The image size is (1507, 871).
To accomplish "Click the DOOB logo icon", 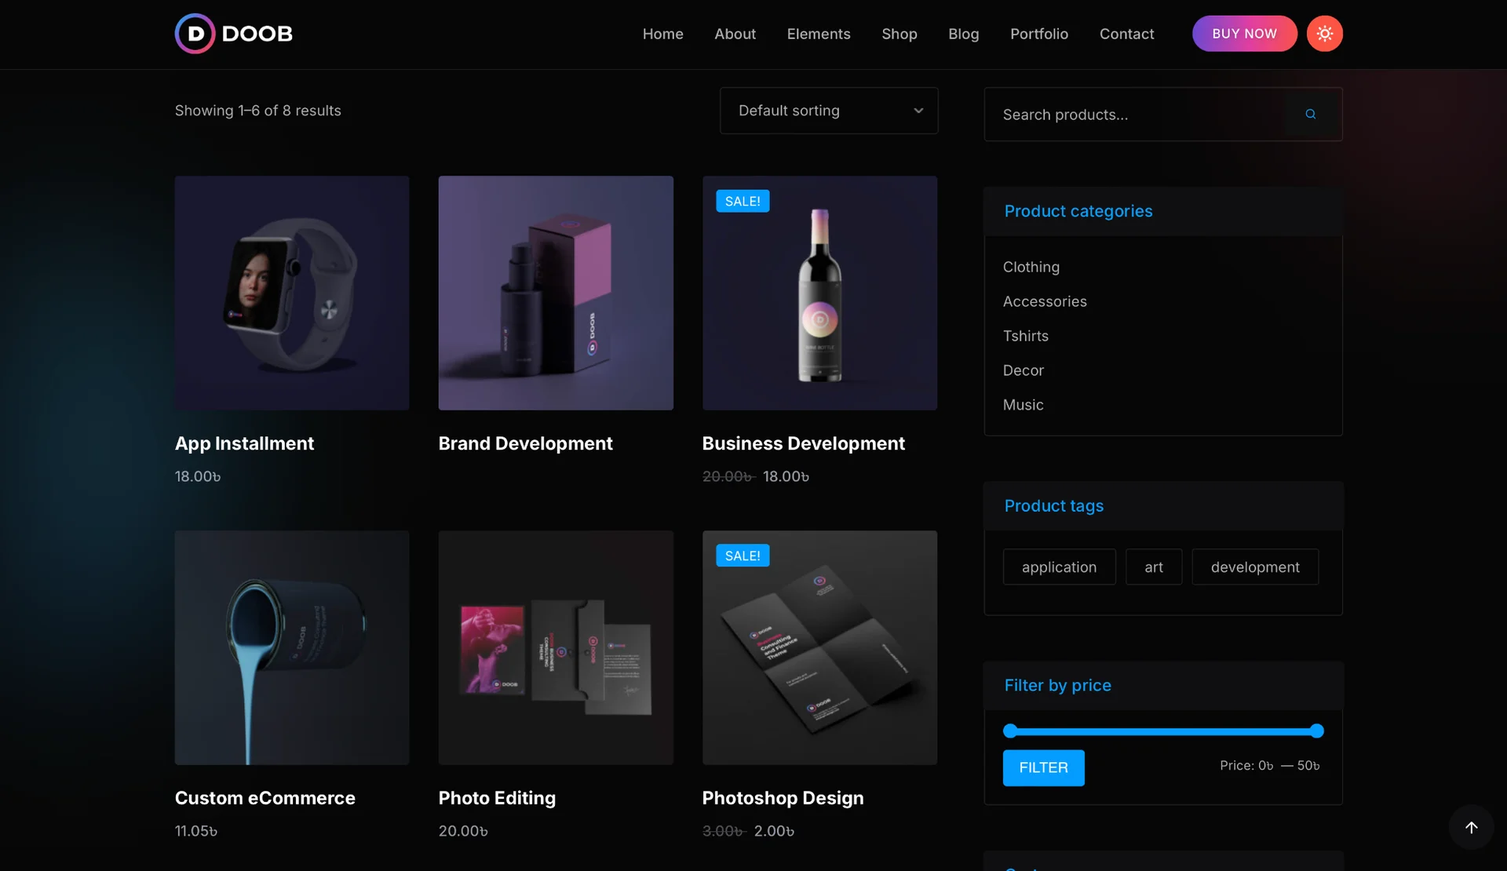I will coord(195,34).
